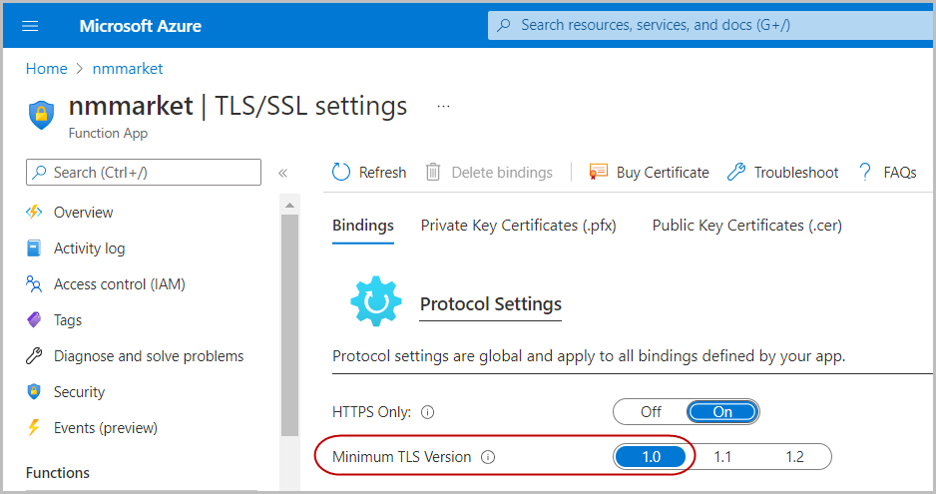Open the Azure portal hamburger menu

(x=30, y=26)
